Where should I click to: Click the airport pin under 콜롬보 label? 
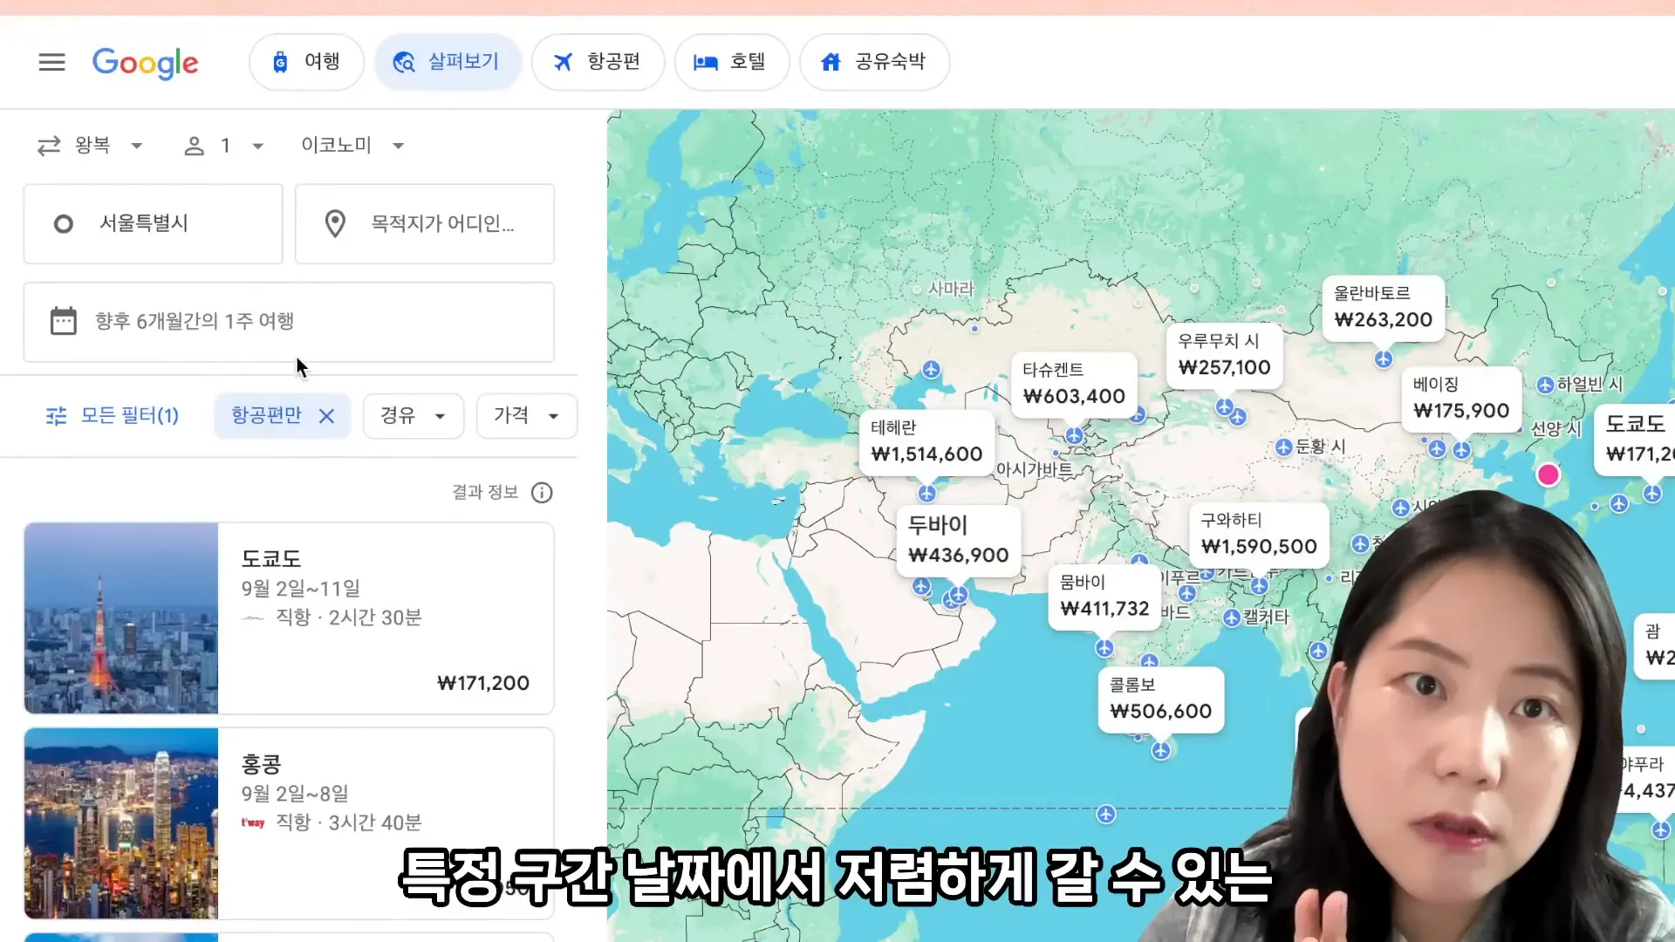[x=1160, y=751]
